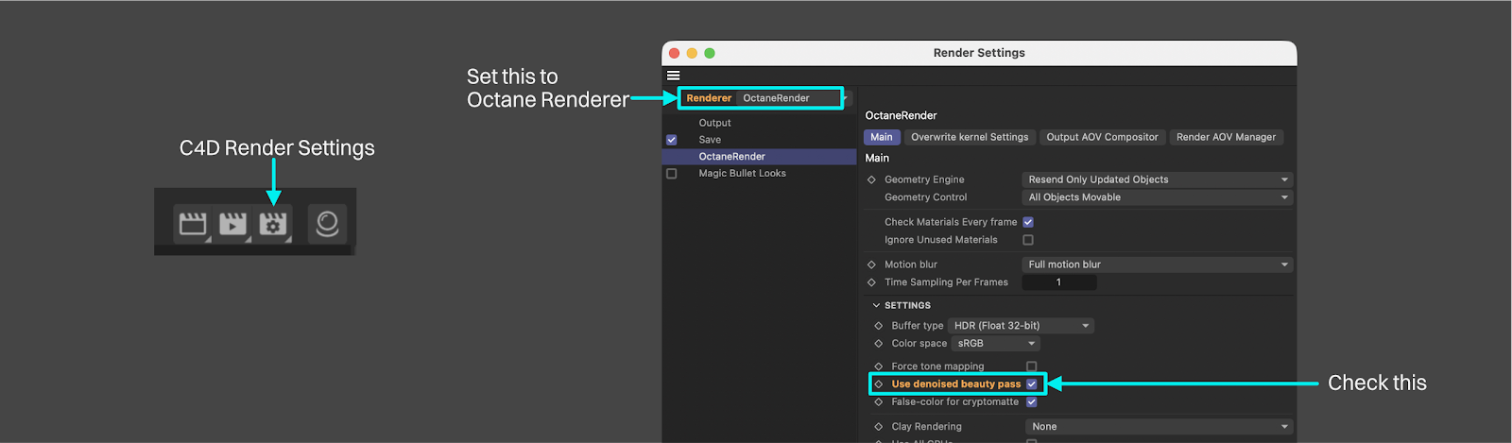Open the hamburger menu in Render Settings

tap(674, 76)
